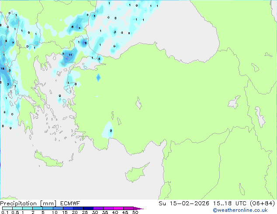Select the purple swatch between 30 and 35
This screenshot has width=277, height=214.
[x=98, y=208]
